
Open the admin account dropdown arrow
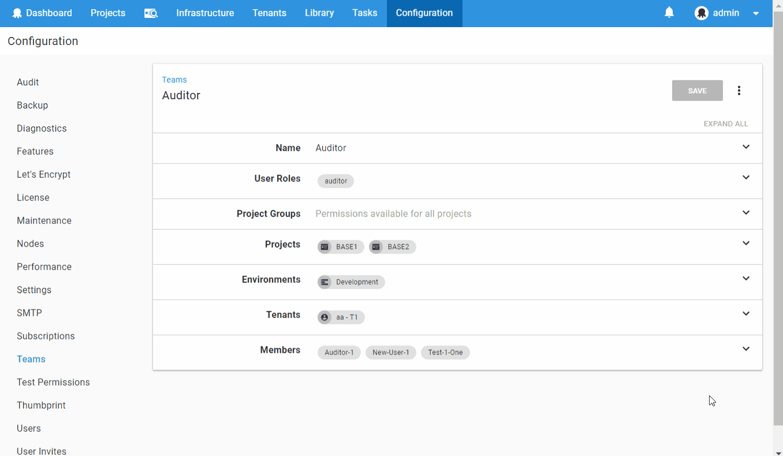pos(755,12)
